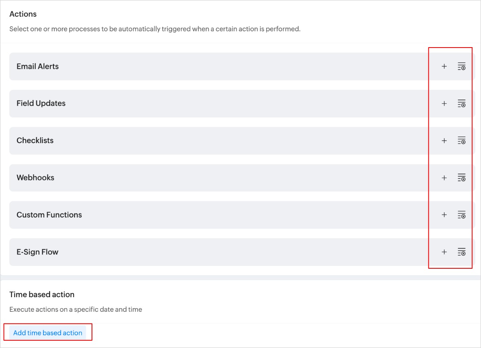481x348 pixels.
Task: Click the Time based action heading
Action: coord(42,294)
